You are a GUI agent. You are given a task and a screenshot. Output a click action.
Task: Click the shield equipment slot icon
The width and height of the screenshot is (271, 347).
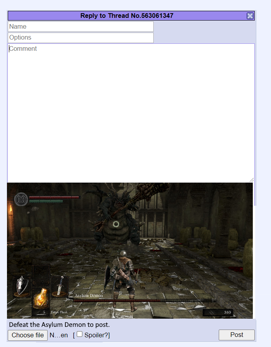21,285
